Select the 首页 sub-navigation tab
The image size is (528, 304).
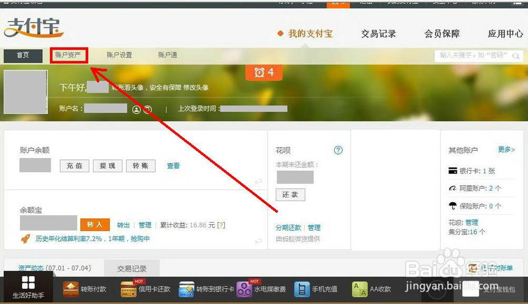click(23, 55)
